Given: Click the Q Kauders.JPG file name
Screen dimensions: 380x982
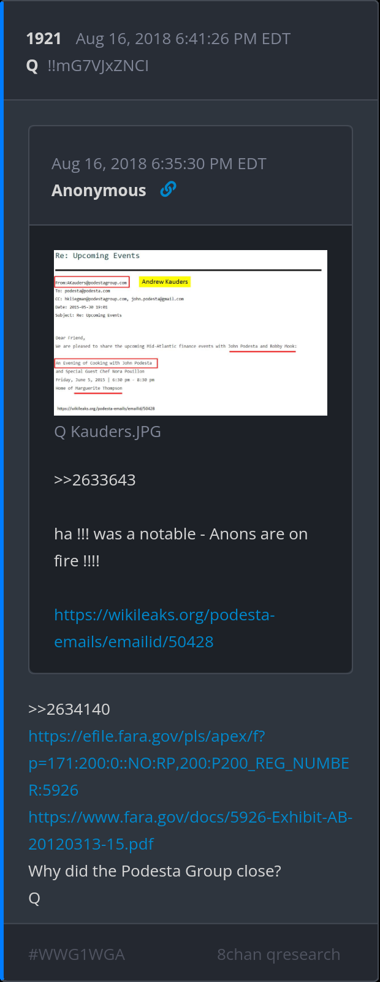Looking at the screenshot, I should pos(107,432).
